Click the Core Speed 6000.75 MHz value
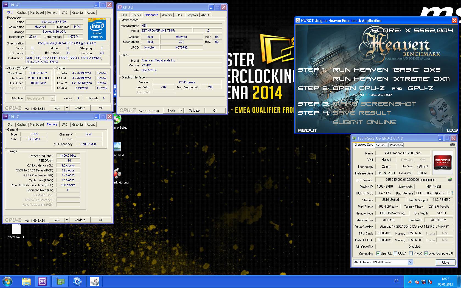 click(38, 73)
